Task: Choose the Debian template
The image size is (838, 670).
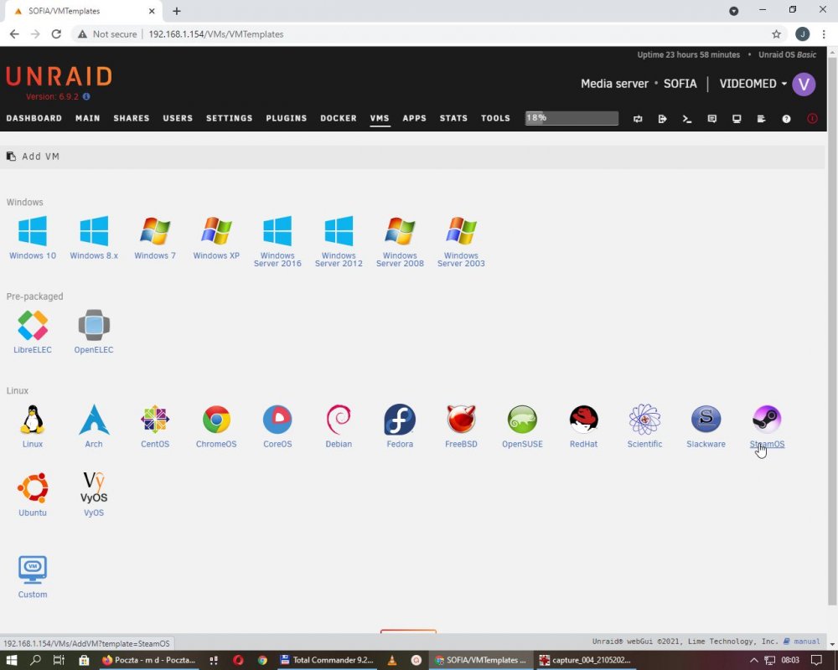Action: [x=339, y=425]
